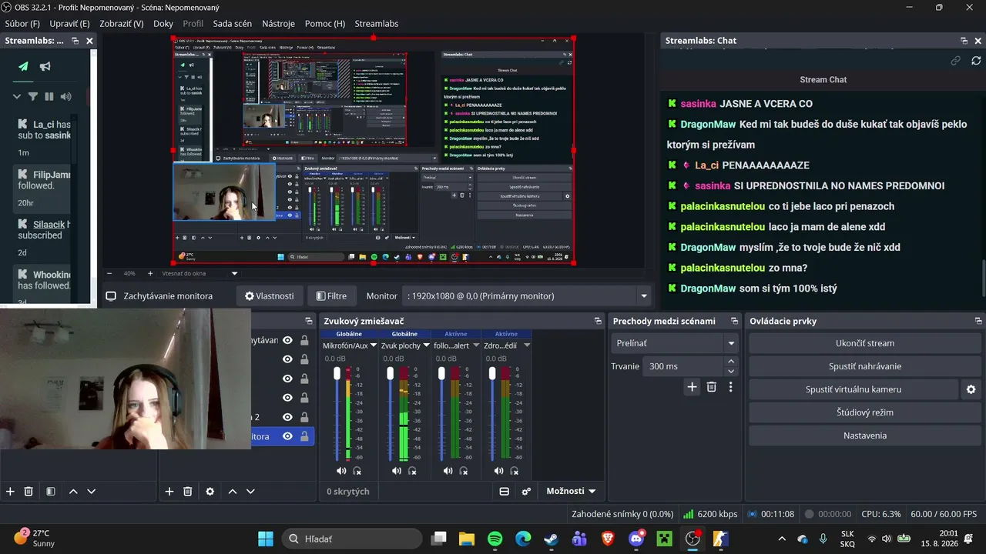The height and width of the screenshot is (554, 986).
Task: Pause the Streamlabs alert queue
Action: (49, 96)
